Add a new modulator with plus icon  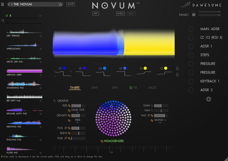click(209, 99)
